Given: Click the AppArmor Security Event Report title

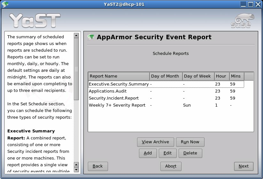Looking at the screenshot, I should click(x=154, y=37).
